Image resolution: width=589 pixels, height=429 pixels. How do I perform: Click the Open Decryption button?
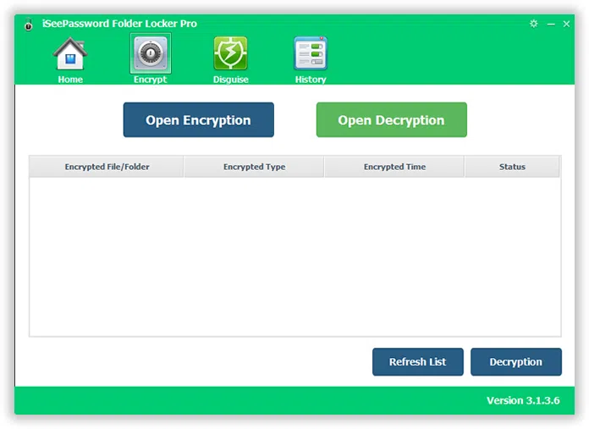[x=392, y=120]
